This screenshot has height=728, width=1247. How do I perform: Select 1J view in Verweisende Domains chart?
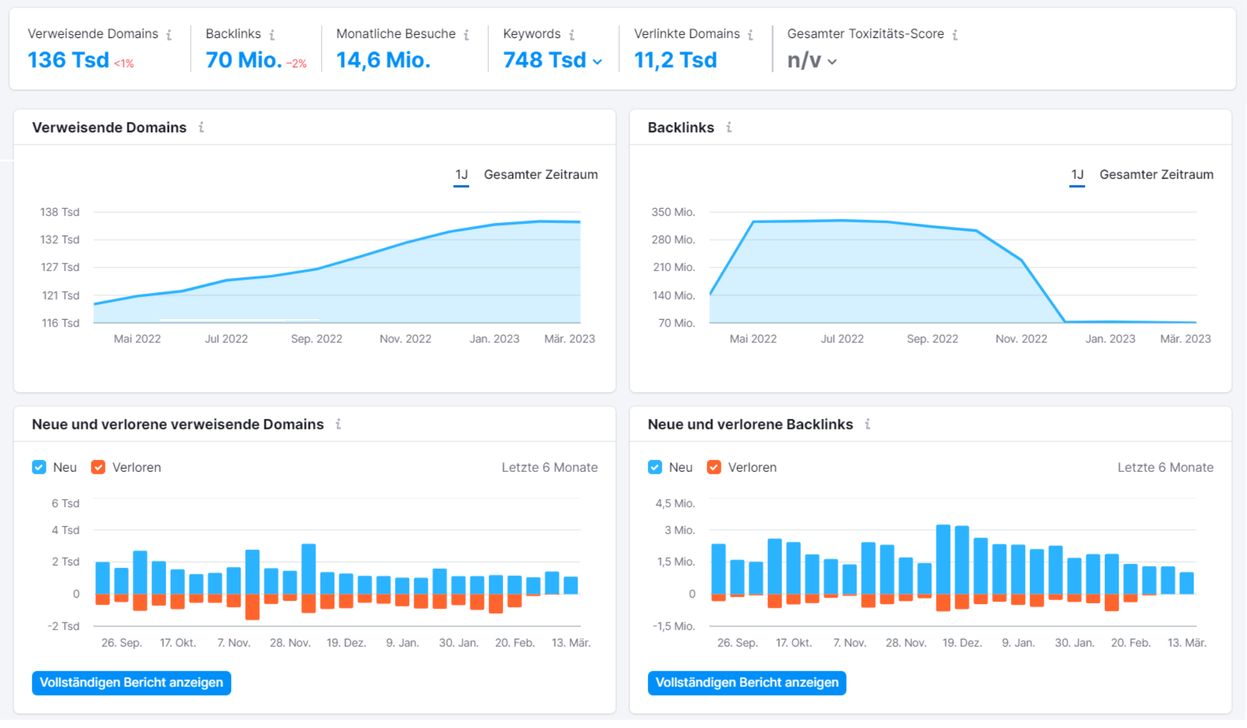pyautogui.click(x=461, y=175)
